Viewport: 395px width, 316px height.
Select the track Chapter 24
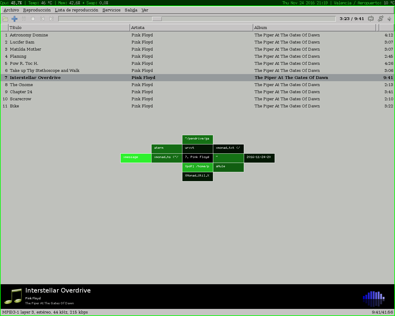[x=197, y=92]
